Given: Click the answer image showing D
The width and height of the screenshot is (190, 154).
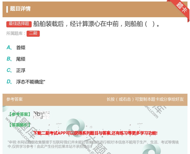Looking at the screenshot, I should (x=41, y=115).
